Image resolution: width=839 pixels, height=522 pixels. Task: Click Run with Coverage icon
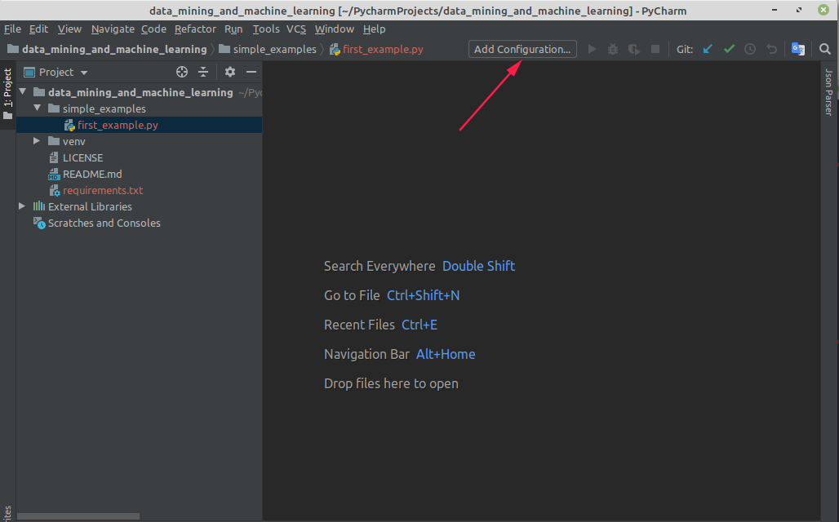[x=634, y=49]
